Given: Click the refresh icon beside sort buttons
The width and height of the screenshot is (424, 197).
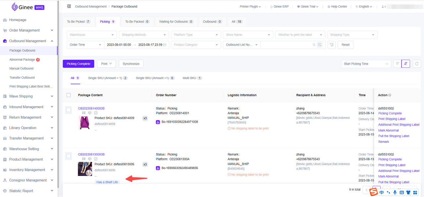Looking at the screenshot, I should click(417, 64).
